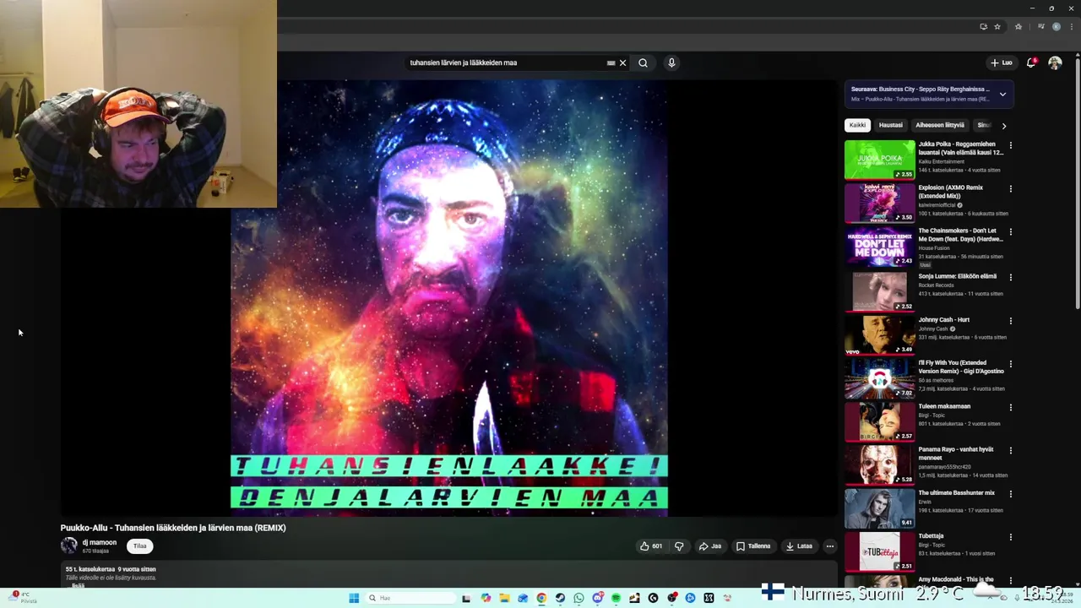1081x608 pixels.
Task: Open options menu for Panama Rayo video
Action: (x=1011, y=450)
